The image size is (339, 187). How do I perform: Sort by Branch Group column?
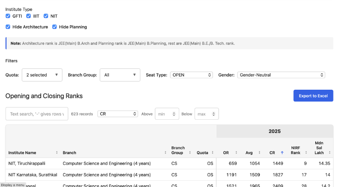click(x=191, y=153)
